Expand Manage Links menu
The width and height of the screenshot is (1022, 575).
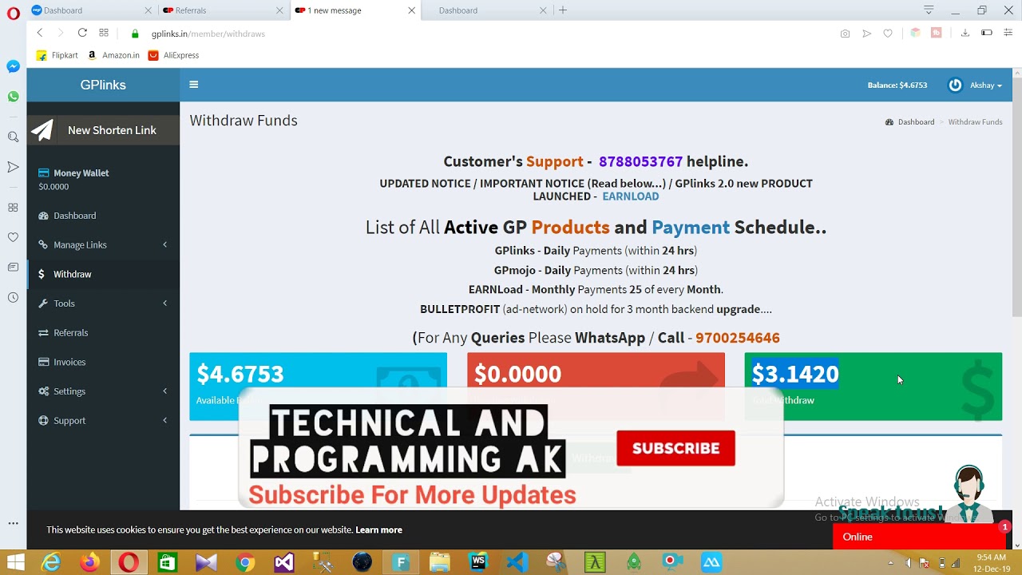click(103, 244)
